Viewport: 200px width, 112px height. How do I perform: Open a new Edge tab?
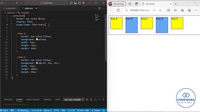click(176, 4)
